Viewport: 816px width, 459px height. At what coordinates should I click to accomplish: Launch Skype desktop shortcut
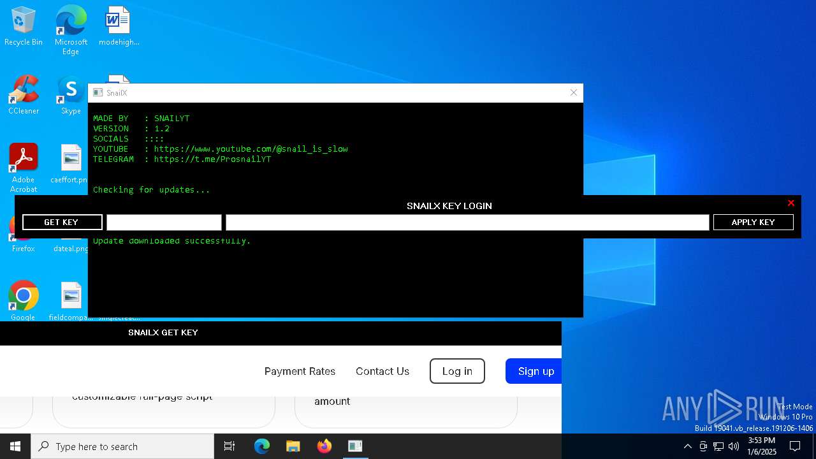[71, 95]
